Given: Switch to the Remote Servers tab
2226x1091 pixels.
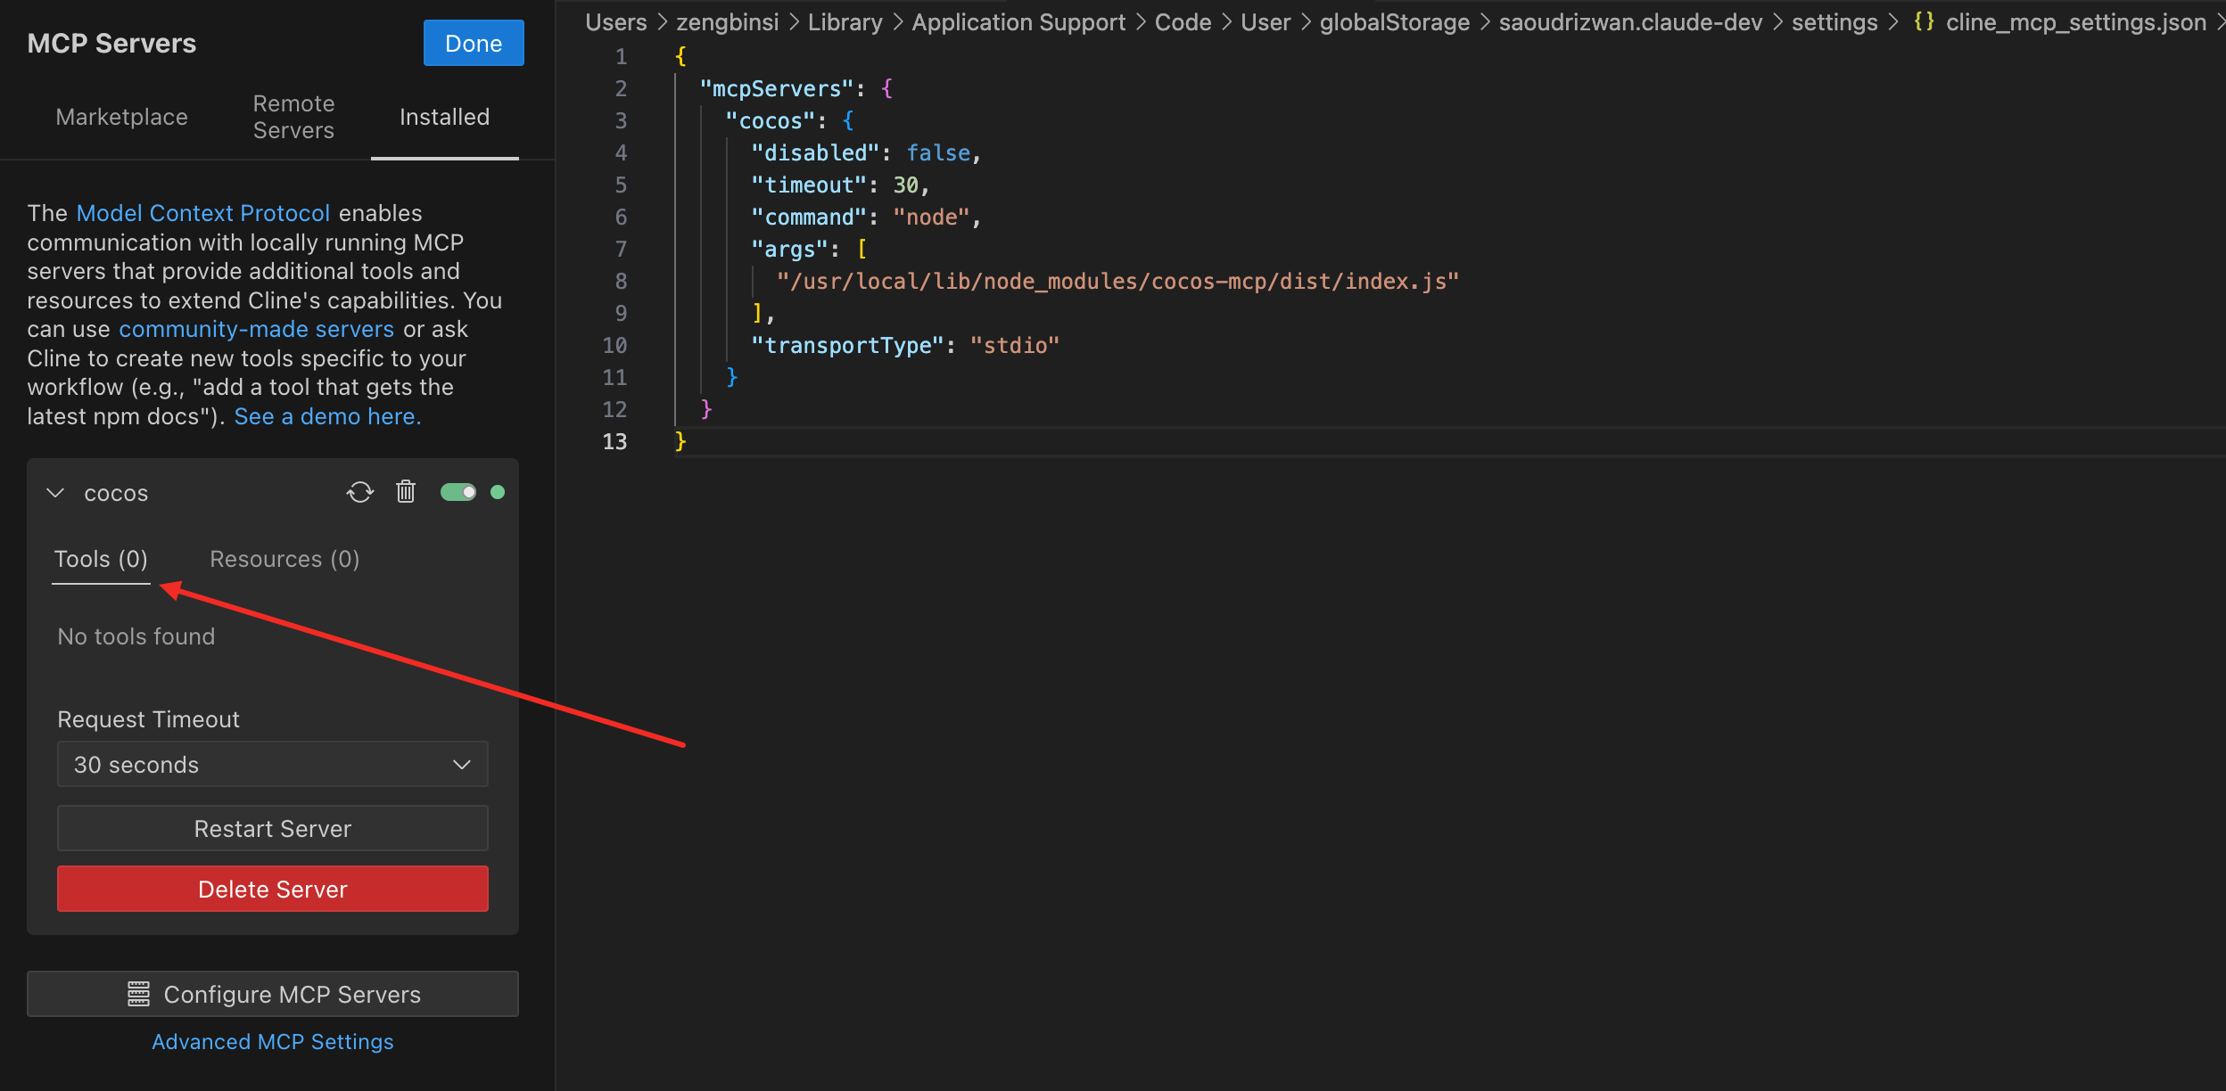Looking at the screenshot, I should [x=293, y=117].
